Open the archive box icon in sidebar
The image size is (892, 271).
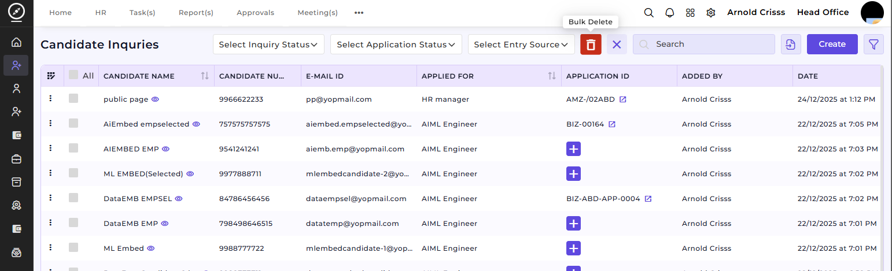coord(16,181)
